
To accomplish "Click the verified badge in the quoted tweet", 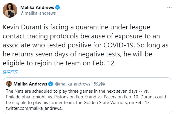I will tap(51, 84).
